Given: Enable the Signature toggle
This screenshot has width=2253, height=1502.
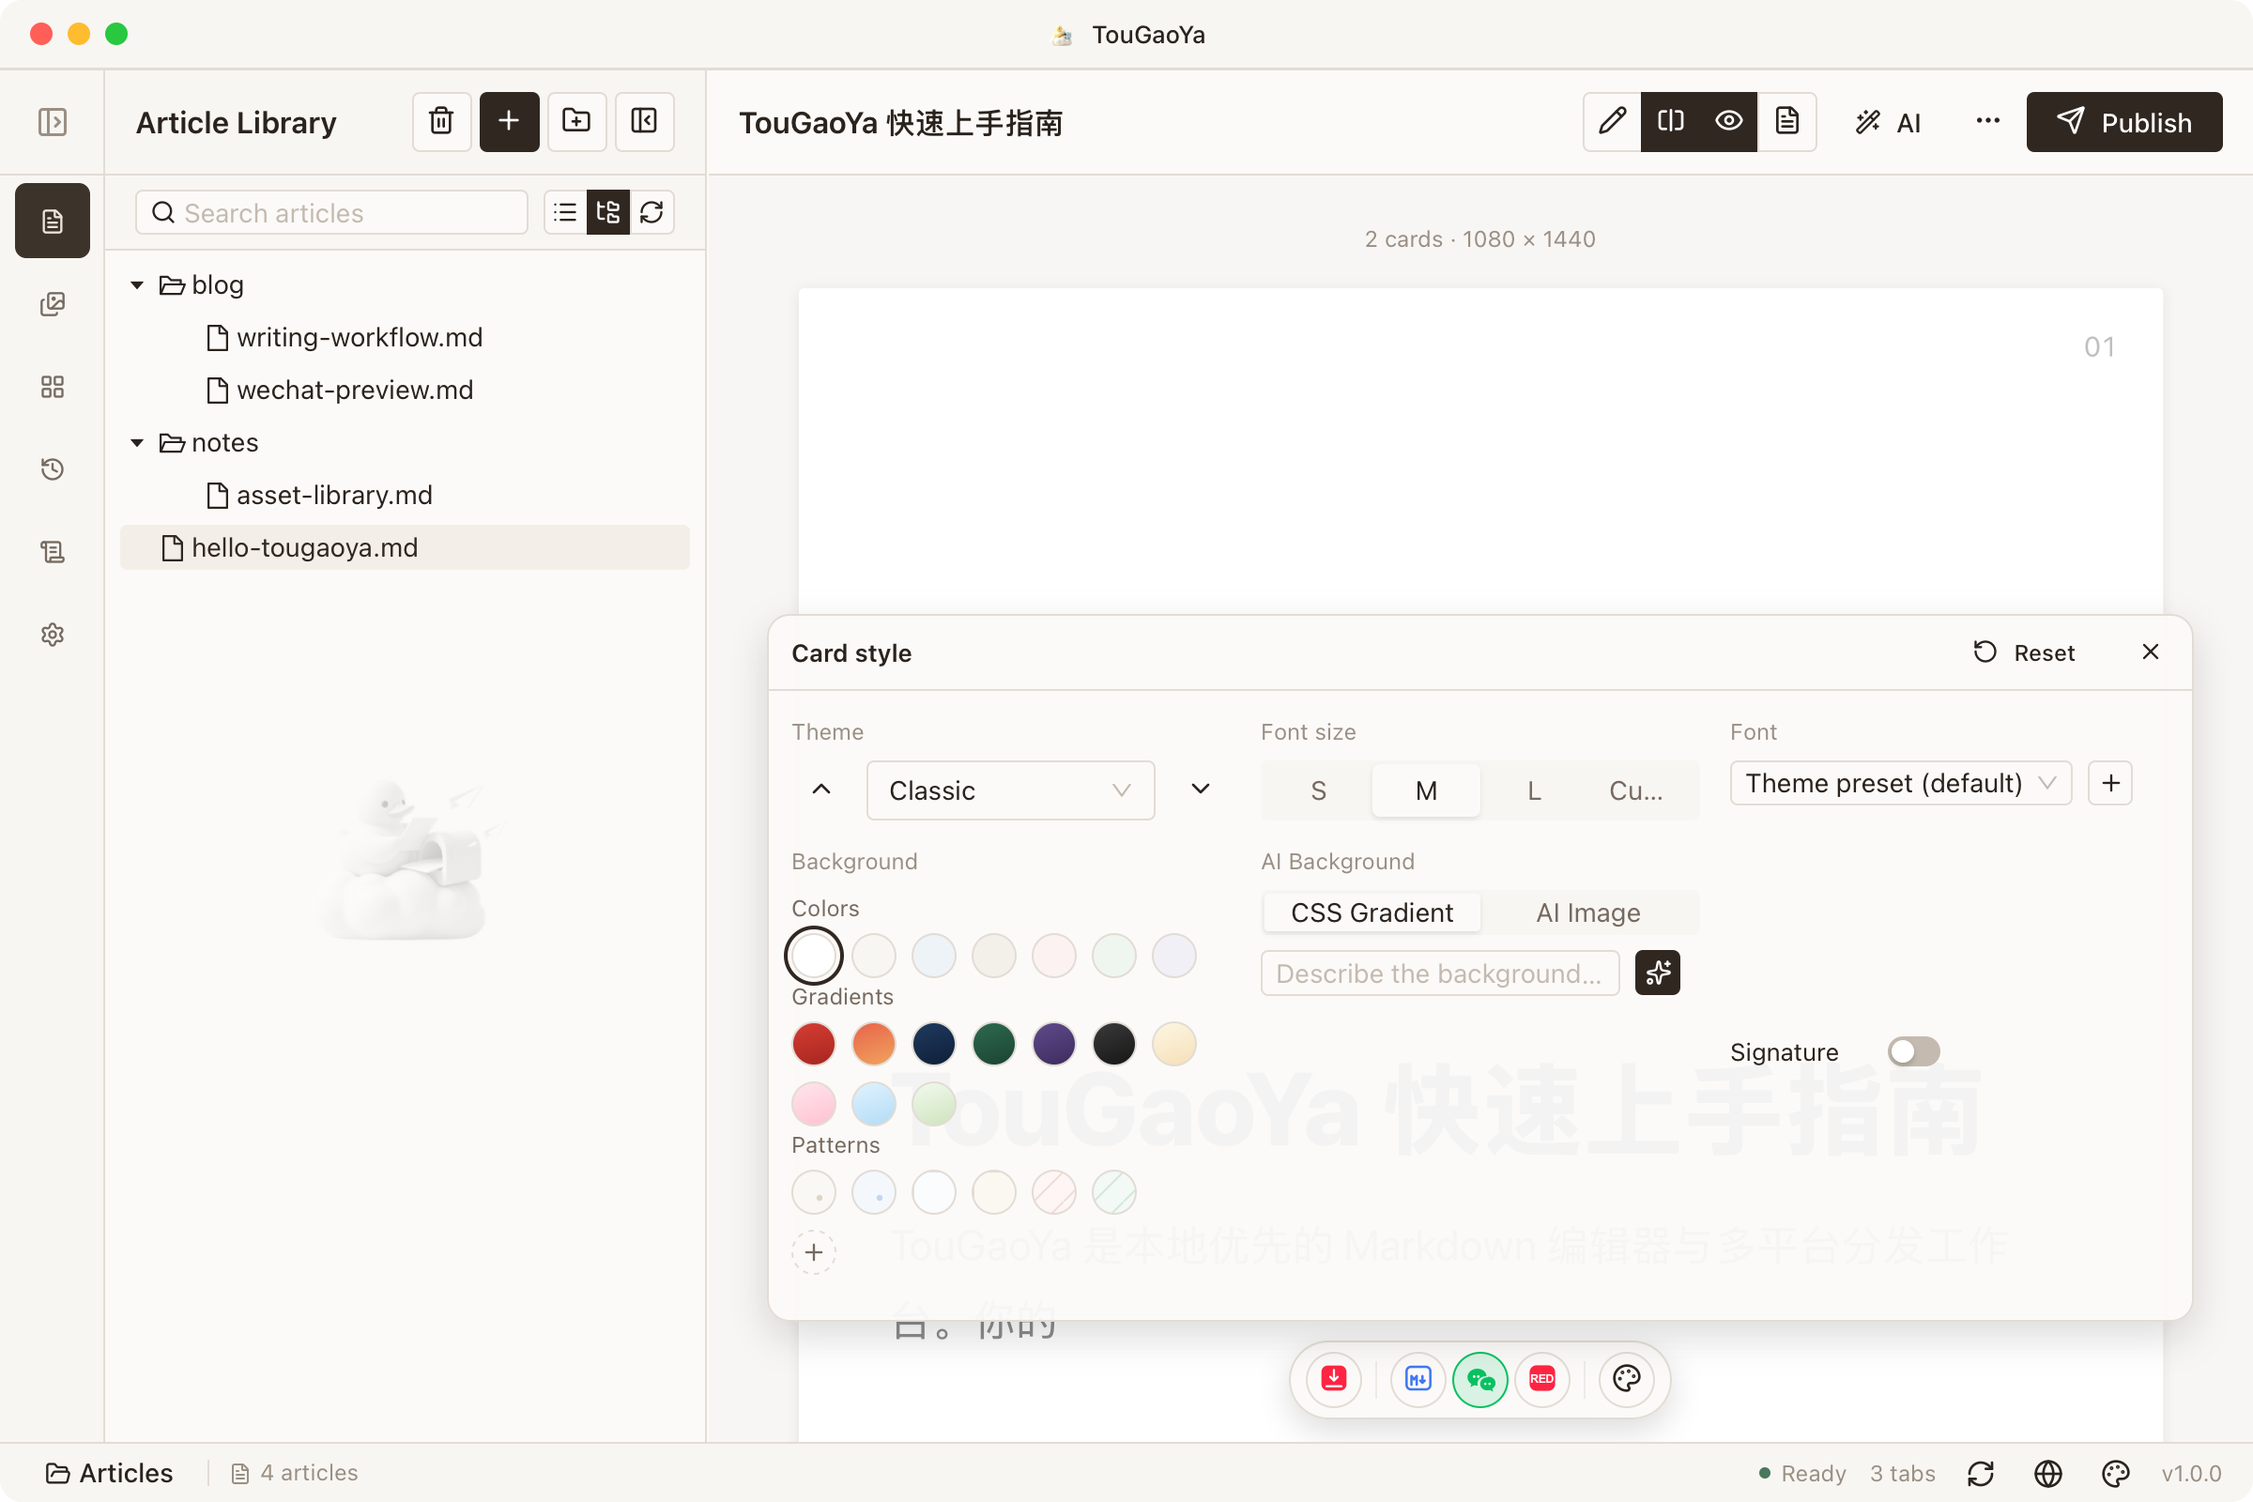Looking at the screenshot, I should click(1913, 1051).
